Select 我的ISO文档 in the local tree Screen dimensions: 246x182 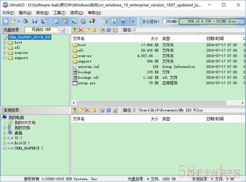point(25,122)
